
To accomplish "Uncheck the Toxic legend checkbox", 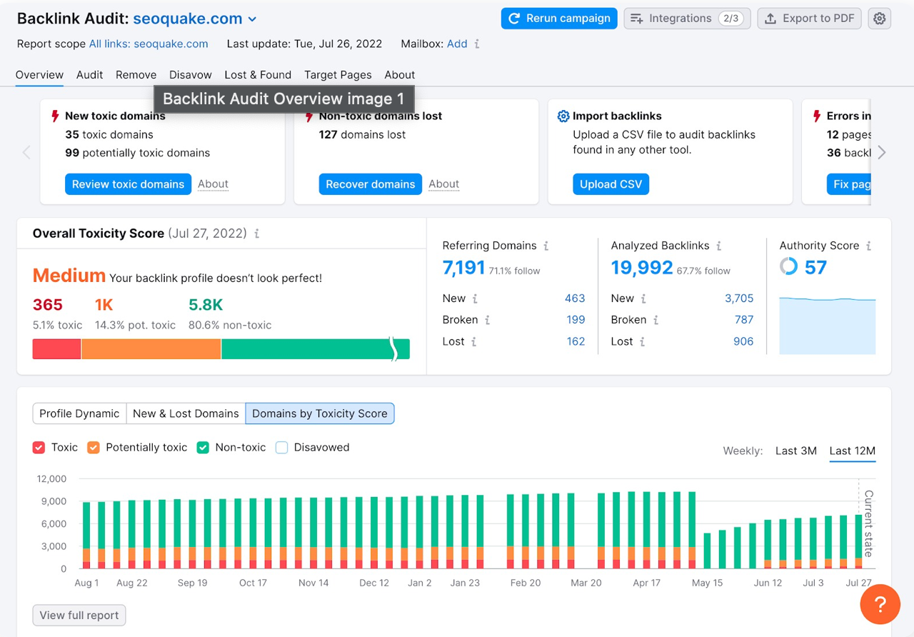I will [39, 448].
